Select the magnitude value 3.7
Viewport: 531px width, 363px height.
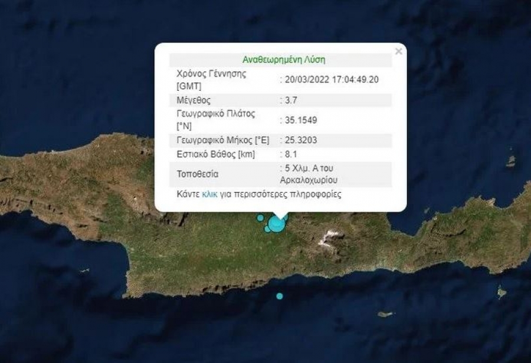point(290,100)
